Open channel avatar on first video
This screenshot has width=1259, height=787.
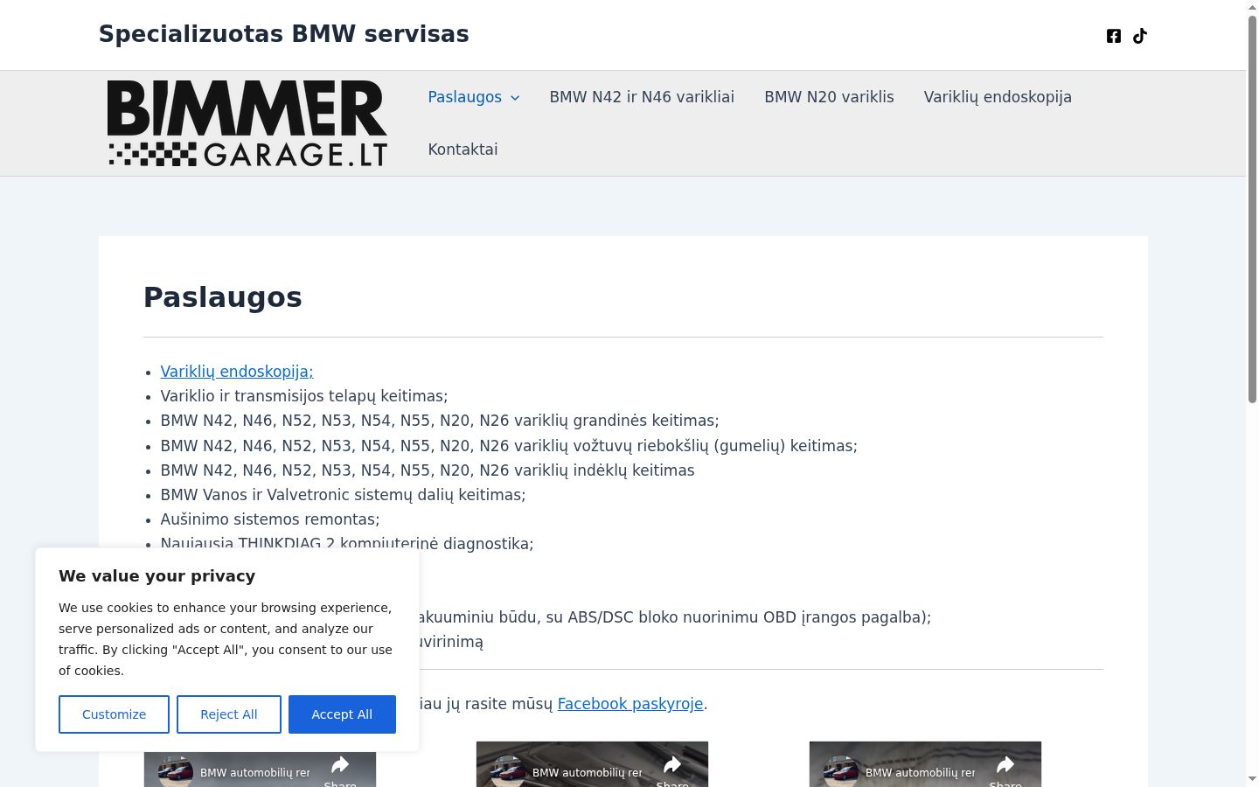tap(176, 772)
